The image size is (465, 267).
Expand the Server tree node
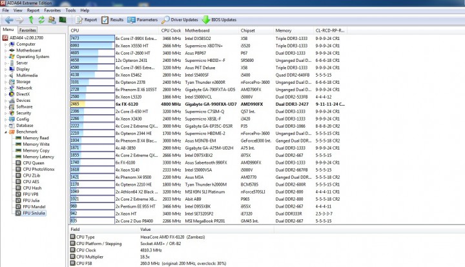pyautogui.click(x=5, y=63)
